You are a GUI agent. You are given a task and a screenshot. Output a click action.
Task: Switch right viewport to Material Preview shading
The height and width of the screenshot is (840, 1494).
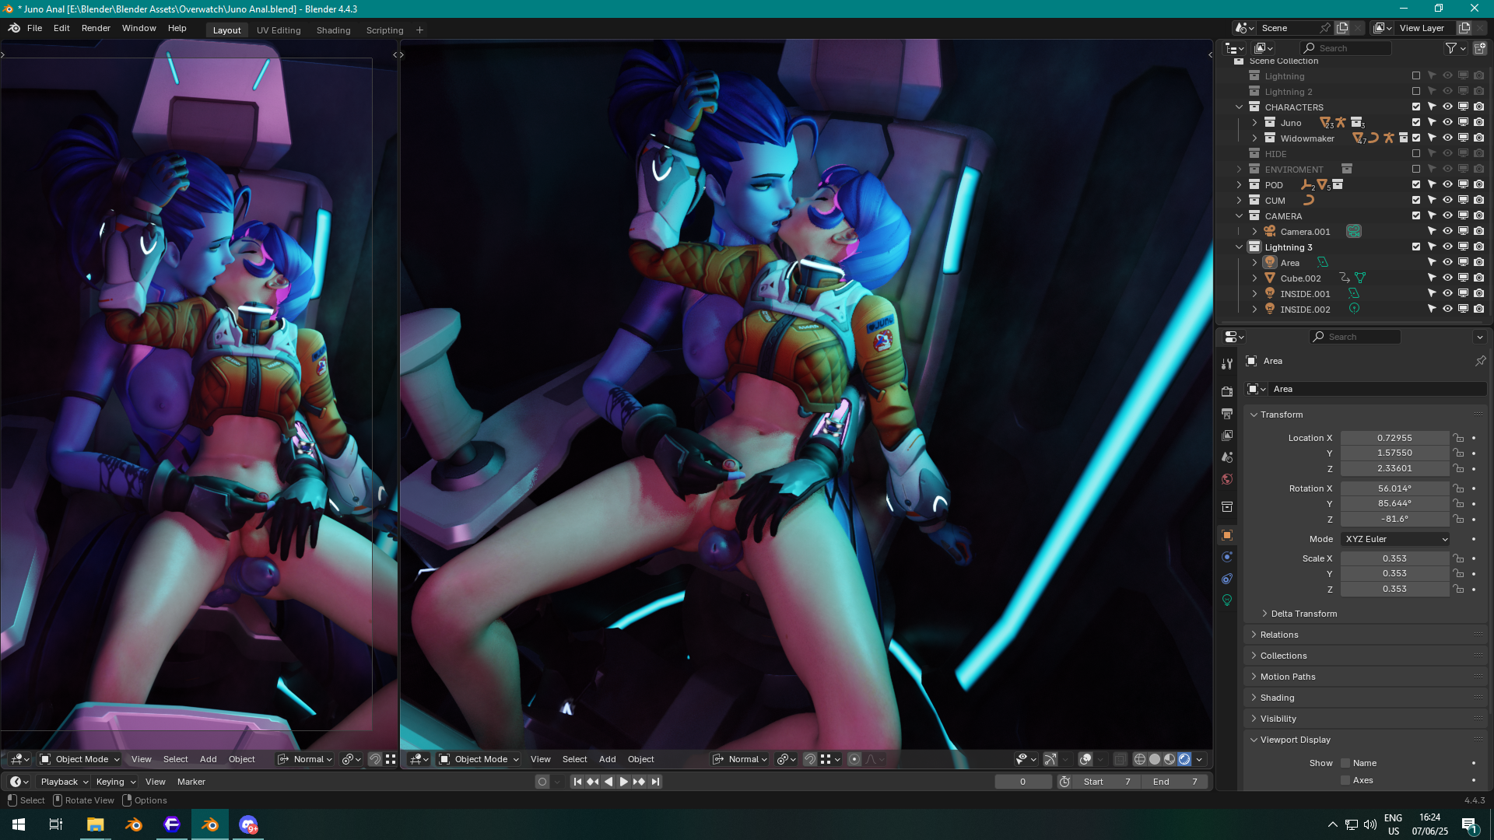(x=1170, y=759)
